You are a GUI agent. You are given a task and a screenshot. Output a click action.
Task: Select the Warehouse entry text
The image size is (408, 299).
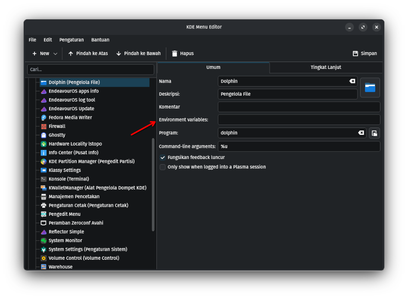point(61,267)
